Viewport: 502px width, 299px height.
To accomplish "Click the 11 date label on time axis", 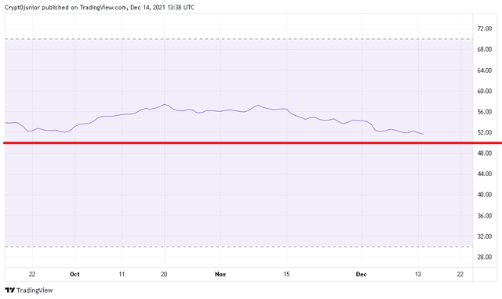I will tap(122, 274).
